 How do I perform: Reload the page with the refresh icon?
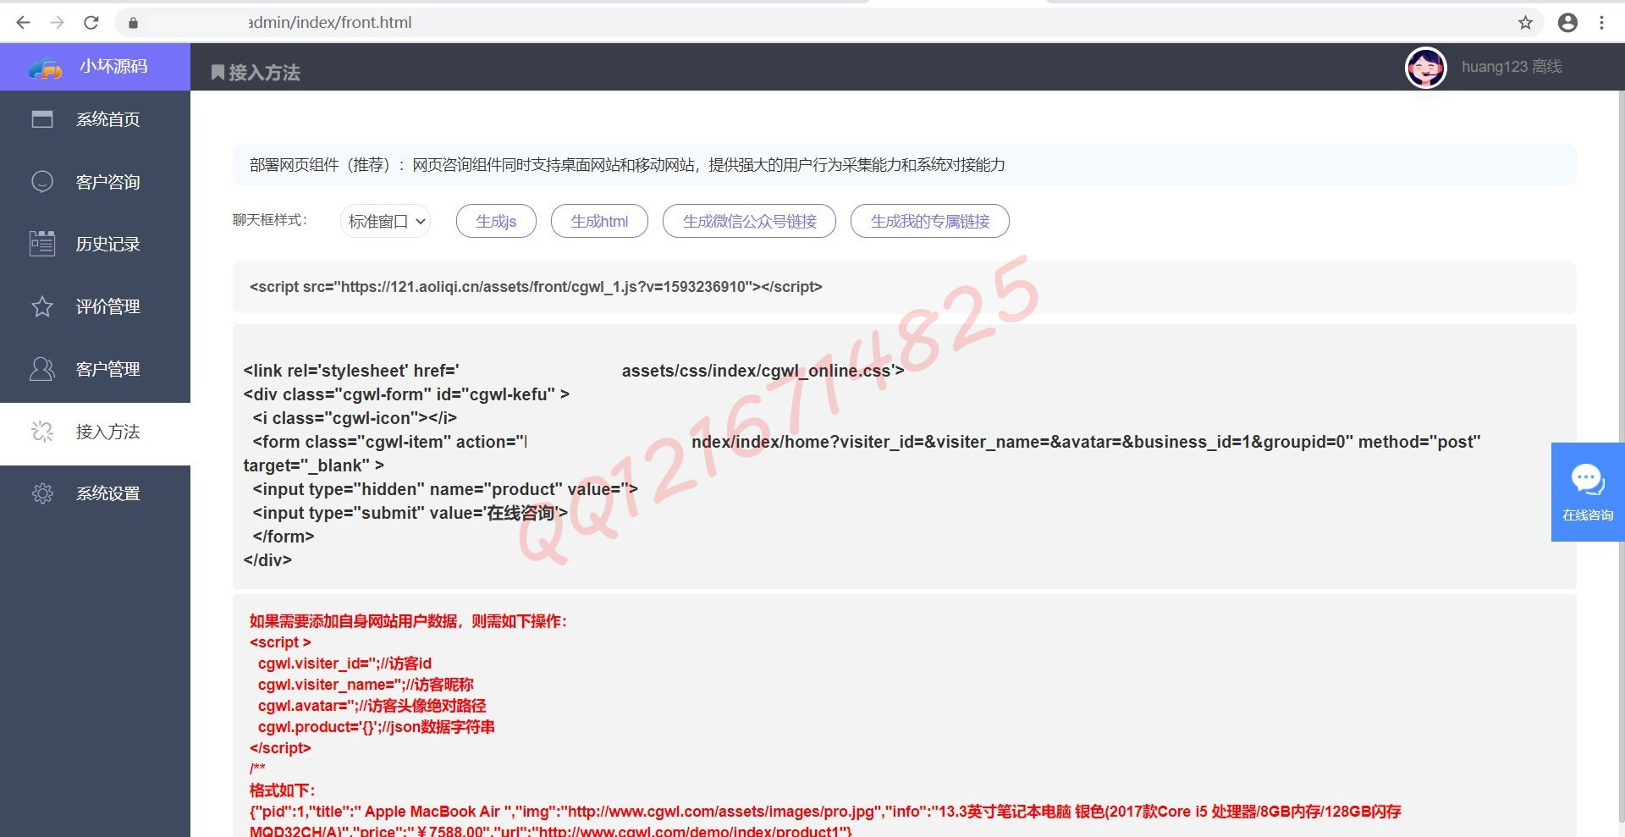coord(91,23)
